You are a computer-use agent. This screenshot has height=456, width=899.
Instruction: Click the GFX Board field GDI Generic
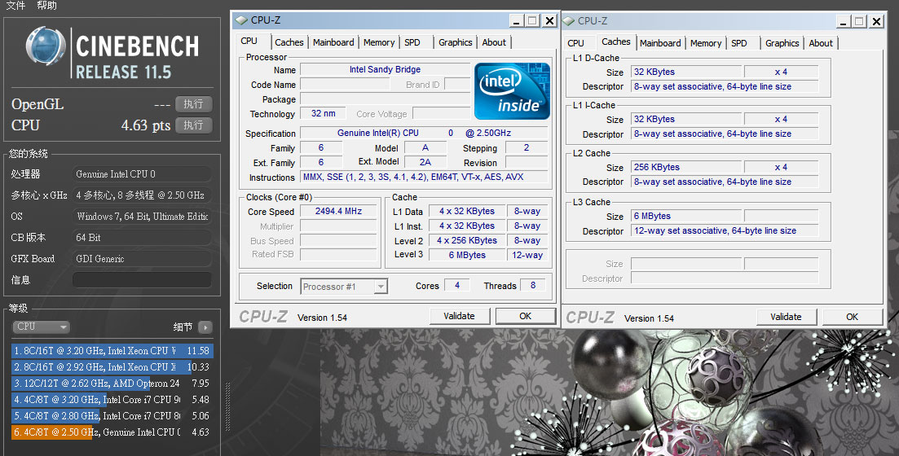click(x=142, y=258)
